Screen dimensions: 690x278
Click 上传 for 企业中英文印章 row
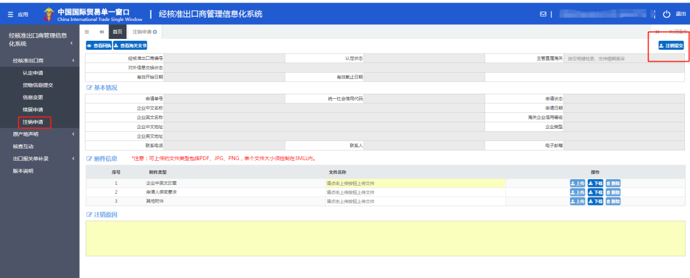pos(578,183)
